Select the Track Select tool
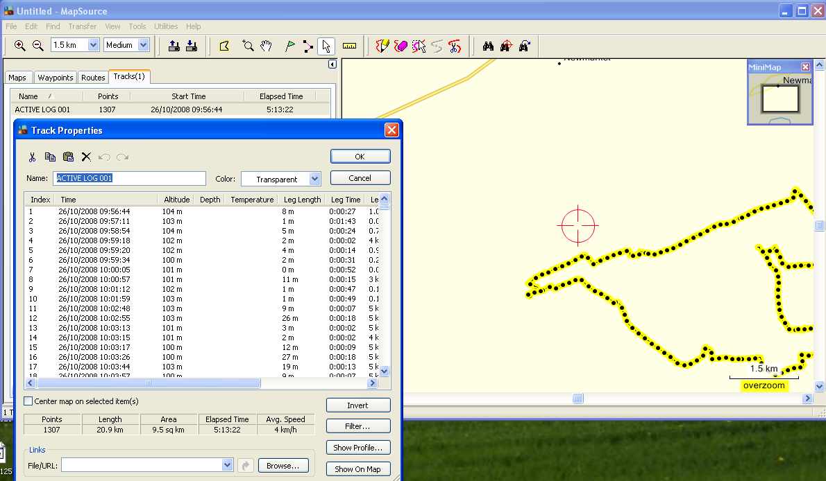Screen dimensions: 826x481 point(419,46)
